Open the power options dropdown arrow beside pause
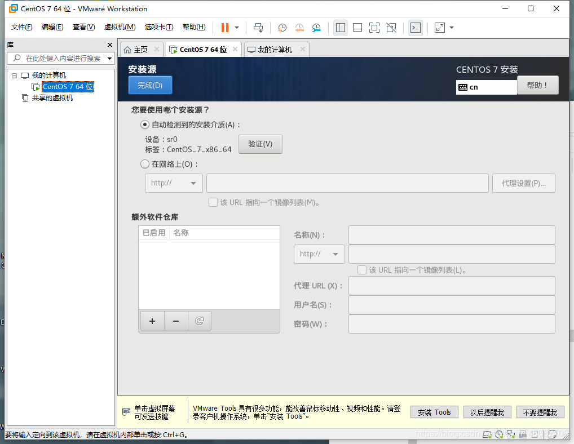 [x=237, y=28]
